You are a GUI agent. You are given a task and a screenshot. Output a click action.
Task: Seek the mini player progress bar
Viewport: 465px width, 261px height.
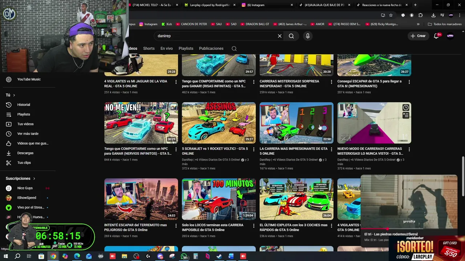click(409, 229)
